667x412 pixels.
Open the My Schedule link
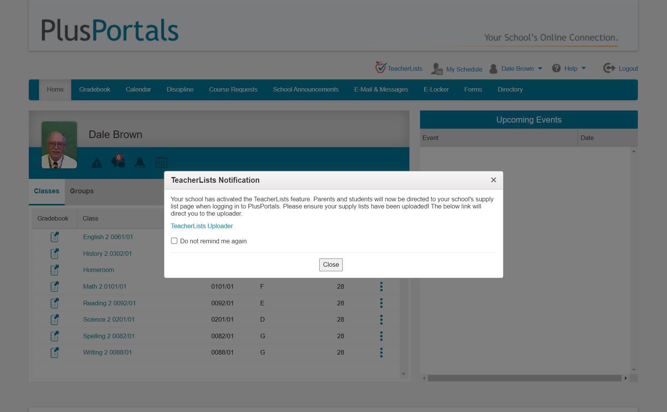pyautogui.click(x=464, y=69)
